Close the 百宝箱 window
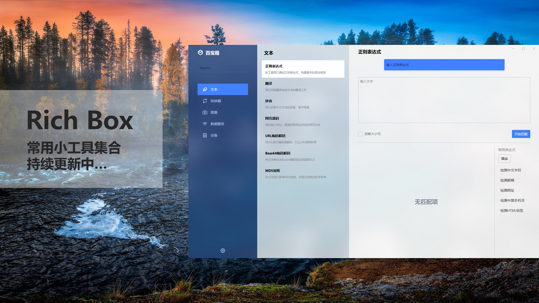This screenshot has height=303, width=539. click(x=534, y=49)
